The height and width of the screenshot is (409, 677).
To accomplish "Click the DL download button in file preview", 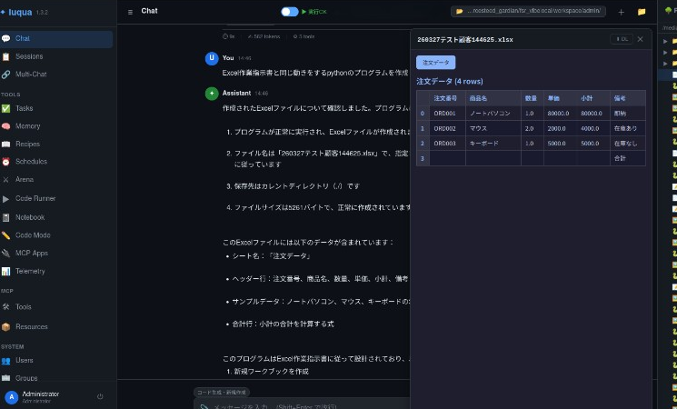I will [622, 39].
